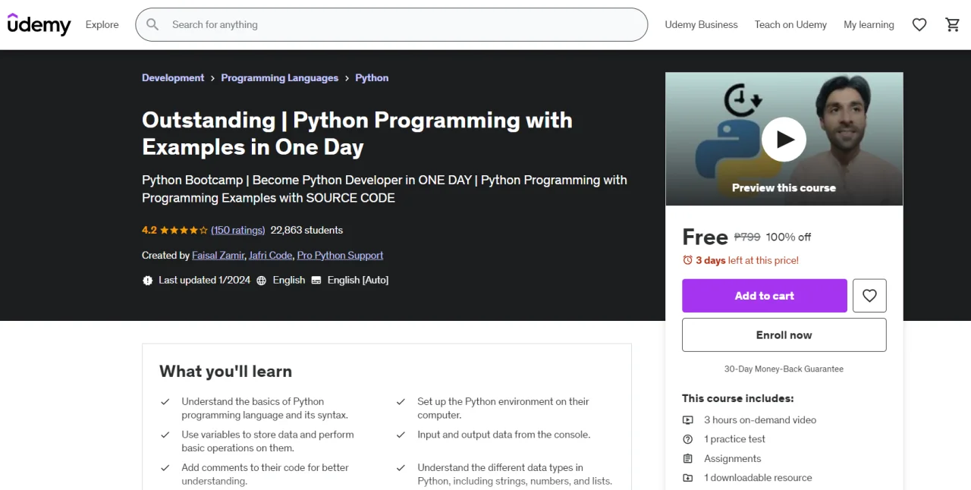Focus the 'Search for anything' field
This screenshot has width=971, height=490.
click(x=391, y=25)
